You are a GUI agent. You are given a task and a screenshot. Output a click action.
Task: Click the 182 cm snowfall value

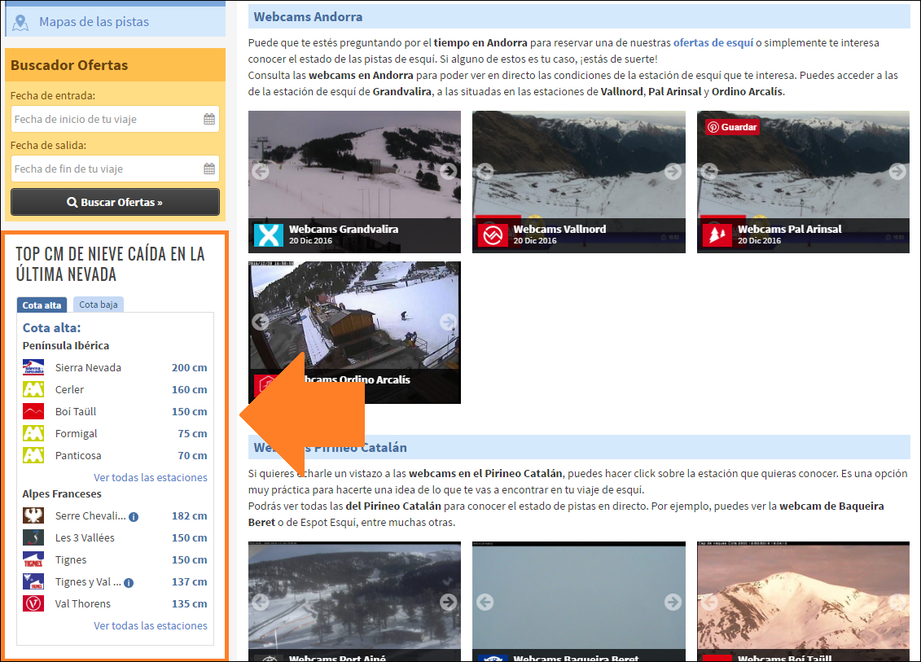[x=189, y=515]
